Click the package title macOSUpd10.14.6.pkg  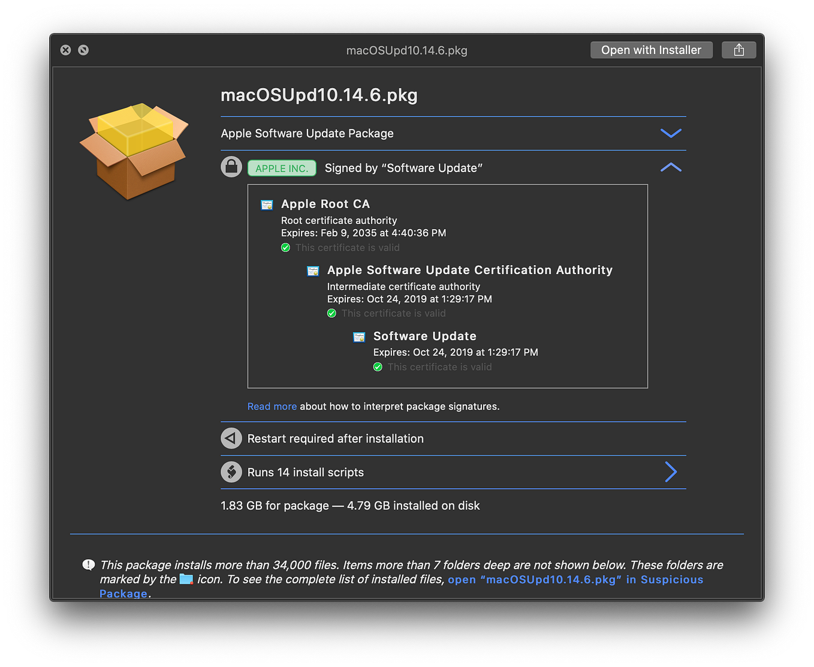tap(319, 95)
